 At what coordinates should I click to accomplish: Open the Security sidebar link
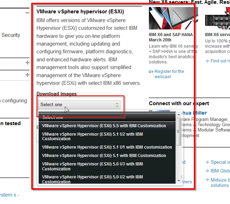tap(11, 35)
